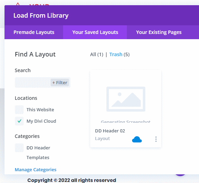Open the three-dot menu on DD Header 02
Image resolution: width=199 pixels, height=183 pixels.
156,139
